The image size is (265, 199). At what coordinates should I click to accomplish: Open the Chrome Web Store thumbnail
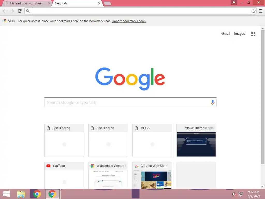(152, 175)
